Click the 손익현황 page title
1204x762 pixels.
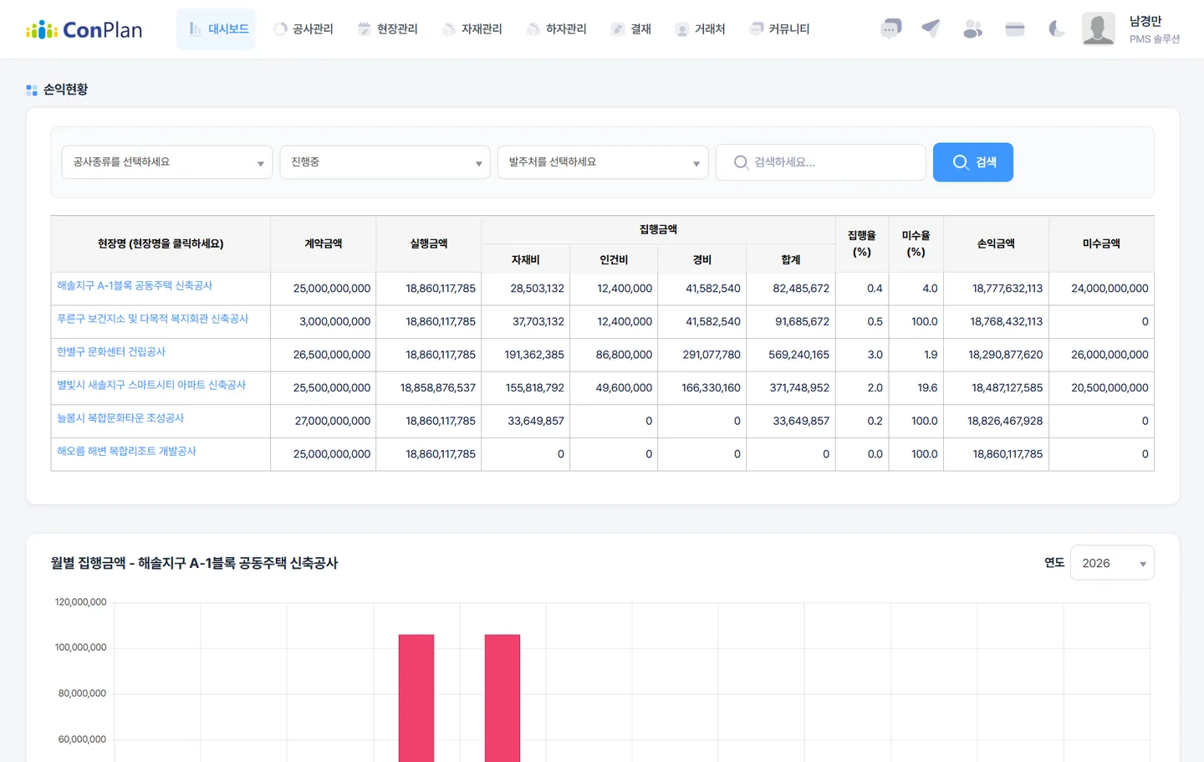click(65, 89)
